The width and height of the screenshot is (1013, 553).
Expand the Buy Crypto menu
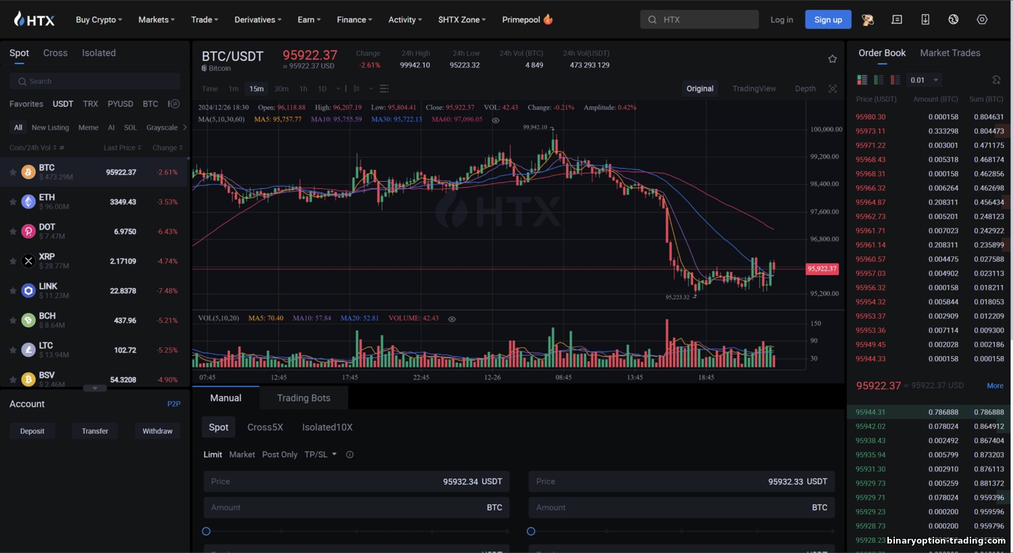click(x=99, y=20)
